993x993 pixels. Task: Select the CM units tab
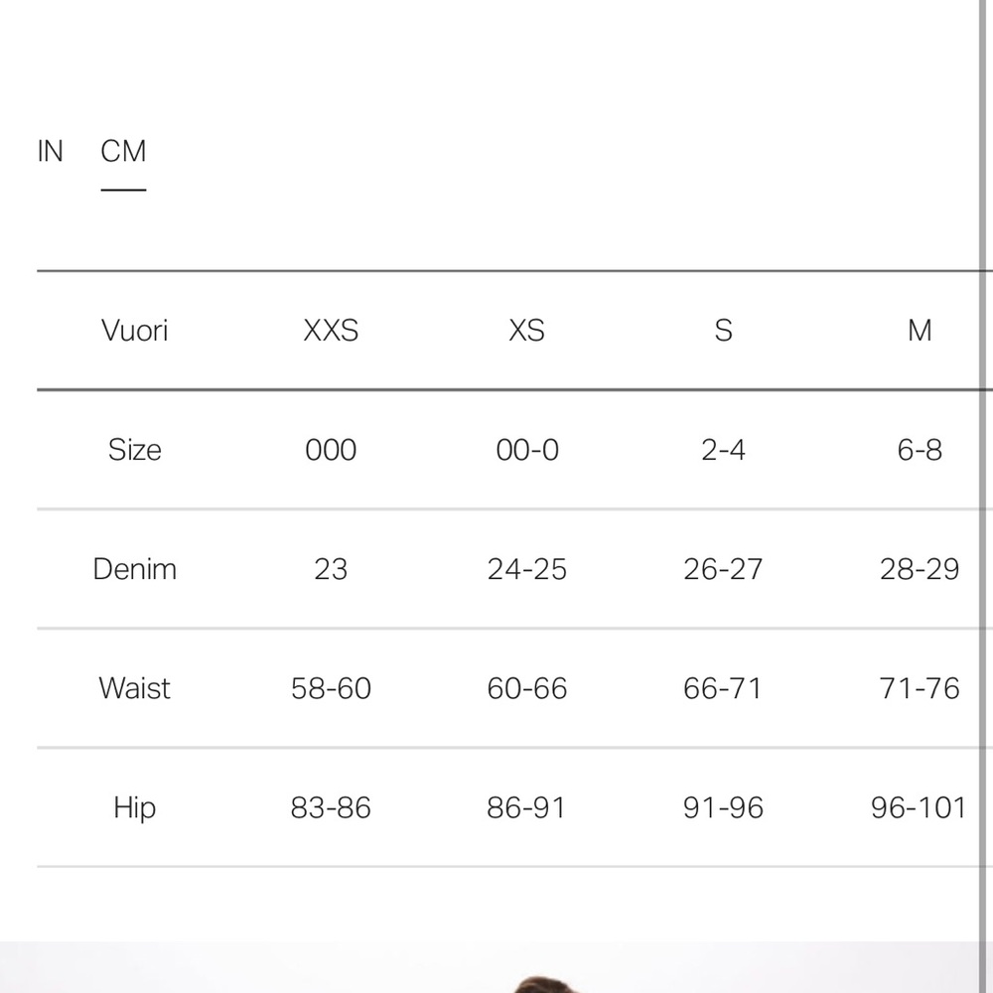click(123, 152)
